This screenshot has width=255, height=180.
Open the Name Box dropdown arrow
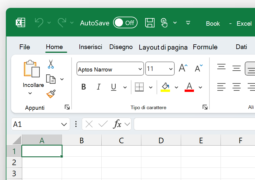pos(64,125)
